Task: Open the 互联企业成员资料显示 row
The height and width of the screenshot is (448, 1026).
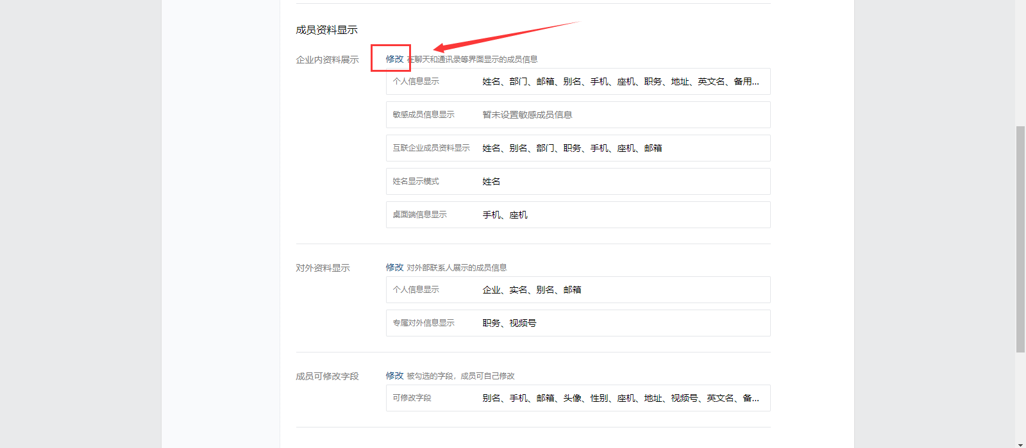Action: click(x=578, y=148)
